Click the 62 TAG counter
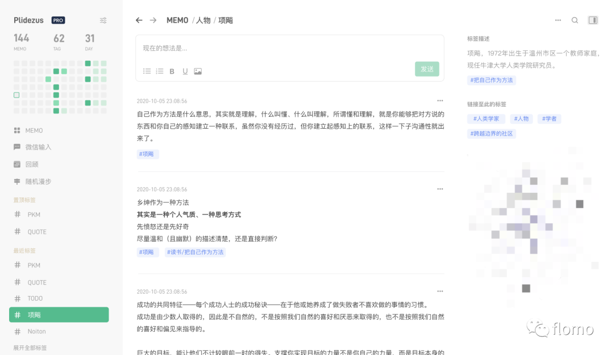 click(x=59, y=42)
